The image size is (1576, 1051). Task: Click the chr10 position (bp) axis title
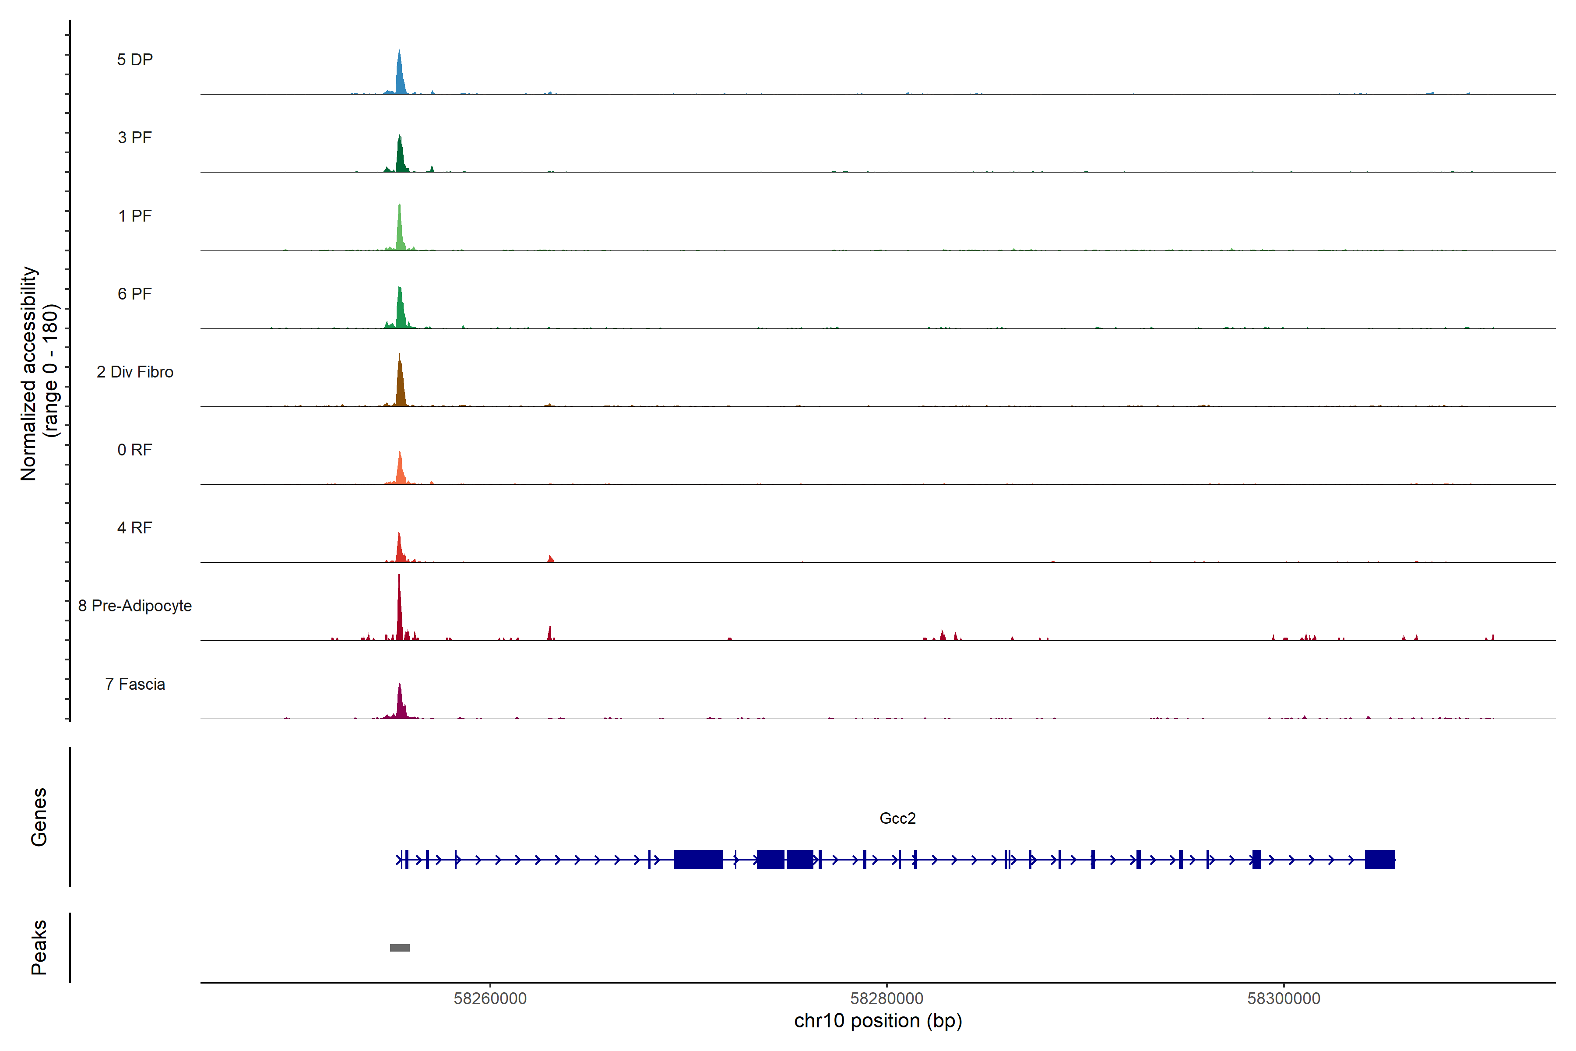tap(878, 1021)
